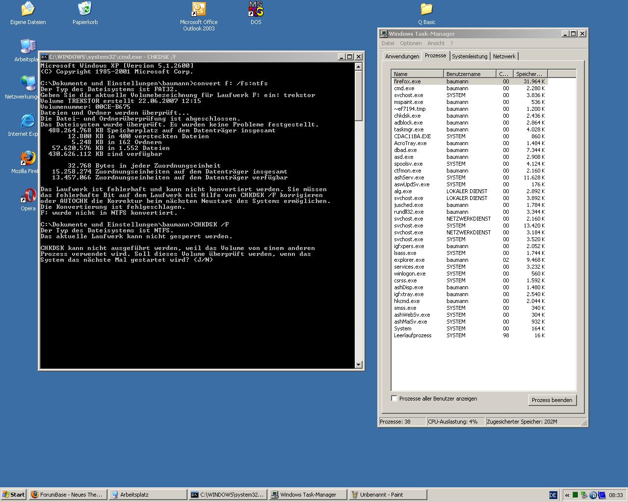Launch Mozilla Firefox desktop shortcut

coord(26,162)
